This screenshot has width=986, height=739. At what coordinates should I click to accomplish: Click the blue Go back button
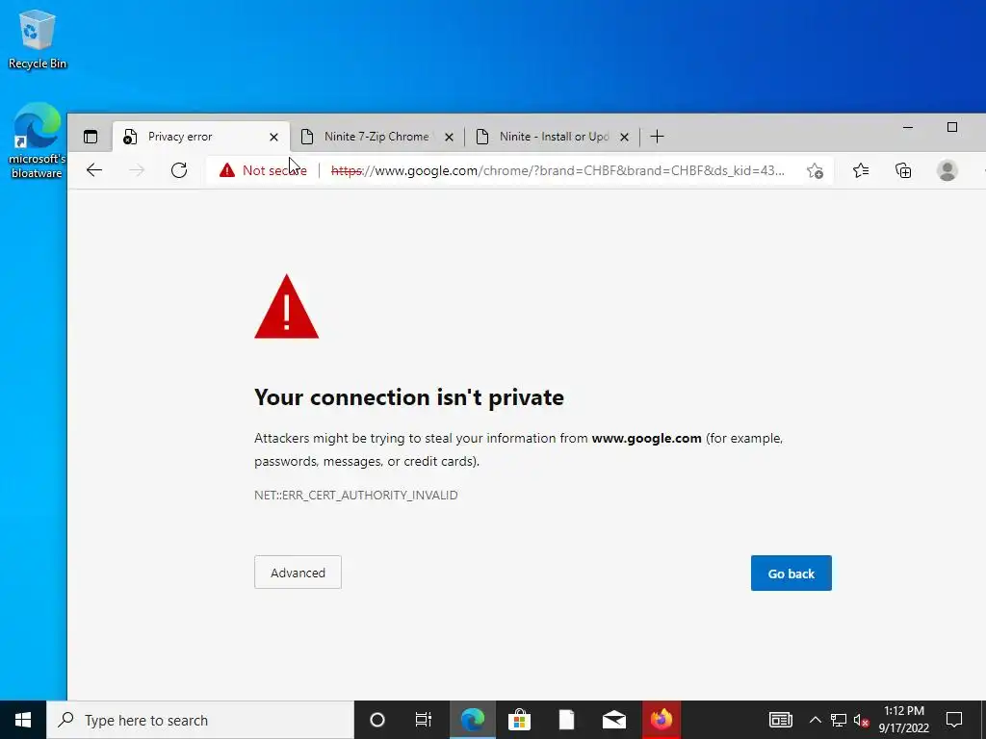pyautogui.click(x=791, y=573)
